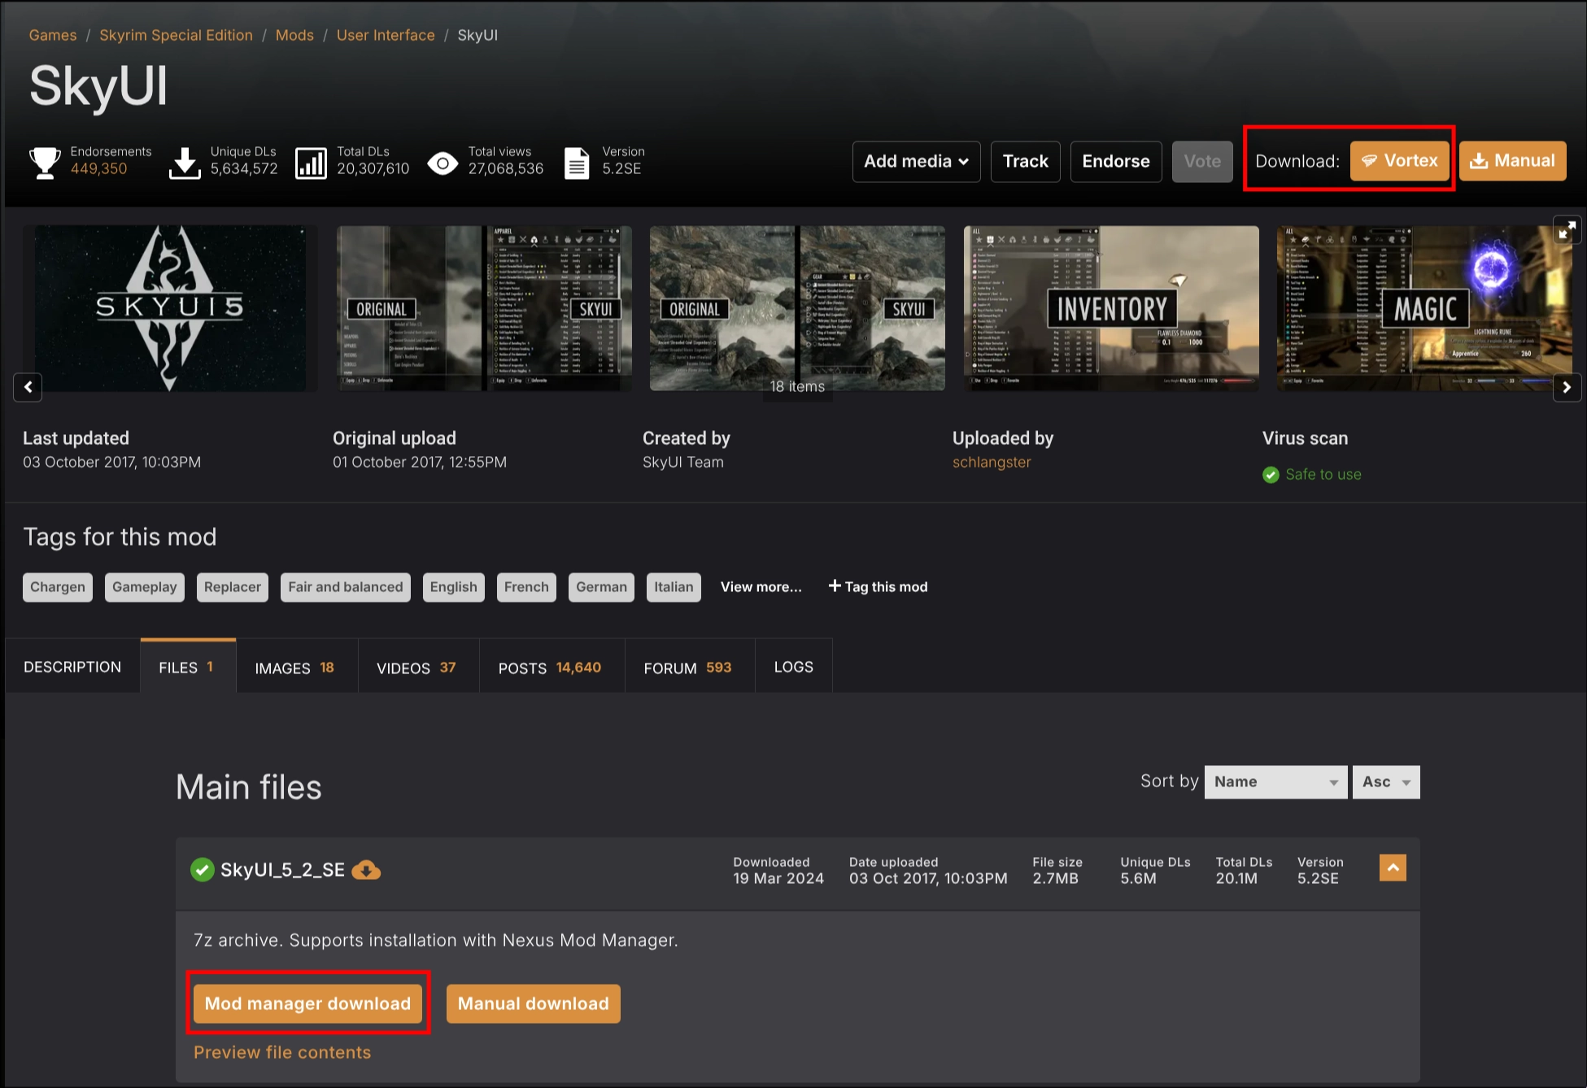This screenshot has width=1587, height=1088.
Task: Switch to the Description tab
Action: point(72,667)
